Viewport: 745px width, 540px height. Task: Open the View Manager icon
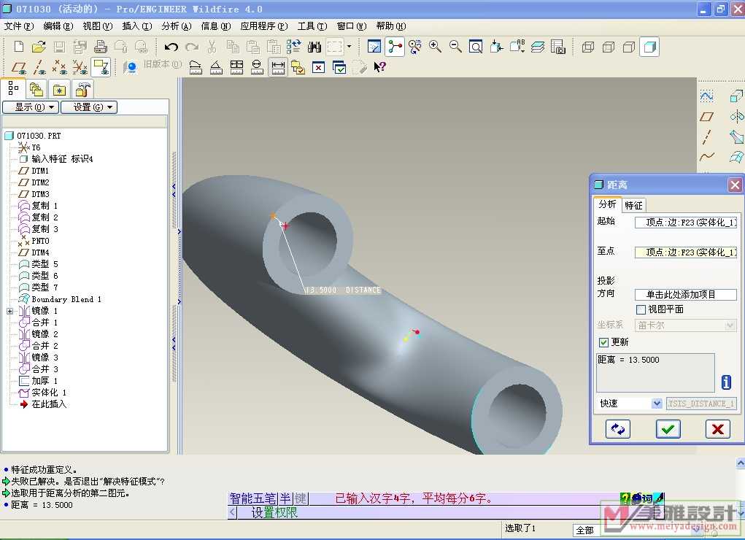557,47
